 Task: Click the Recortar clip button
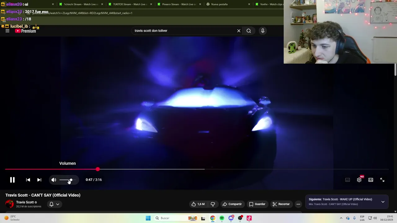coord(281,204)
